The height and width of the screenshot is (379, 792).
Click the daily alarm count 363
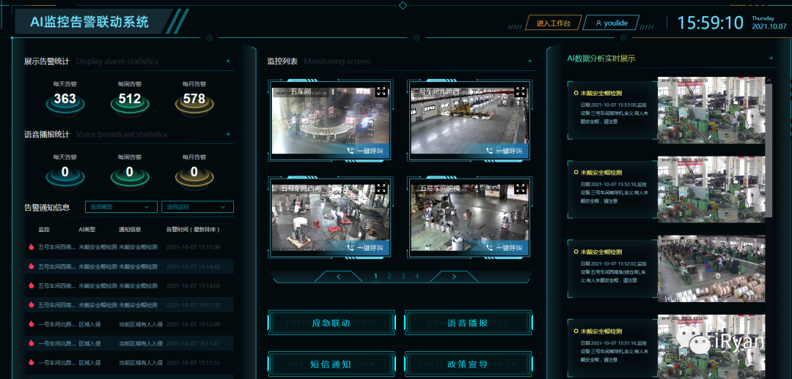pos(65,99)
